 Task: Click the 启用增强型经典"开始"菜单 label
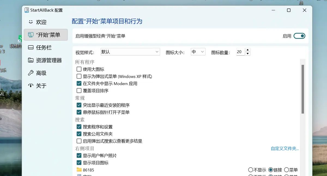[x=100, y=36]
